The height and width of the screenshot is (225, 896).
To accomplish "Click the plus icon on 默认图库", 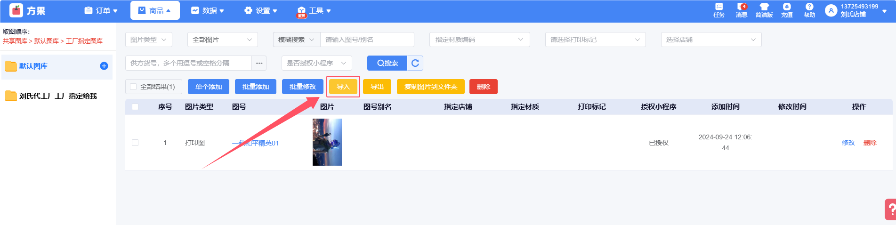I will point(104,66).
